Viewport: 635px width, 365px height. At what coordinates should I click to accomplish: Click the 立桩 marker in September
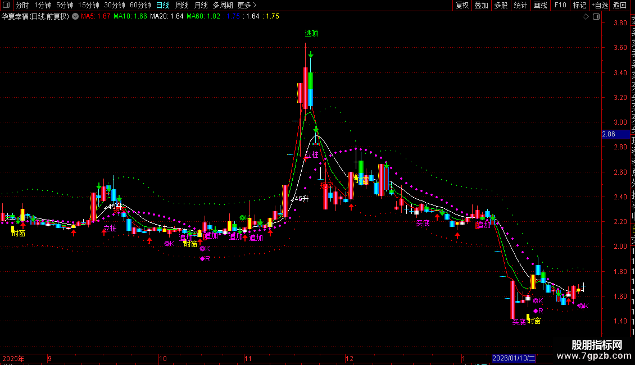tap(110, 228)
